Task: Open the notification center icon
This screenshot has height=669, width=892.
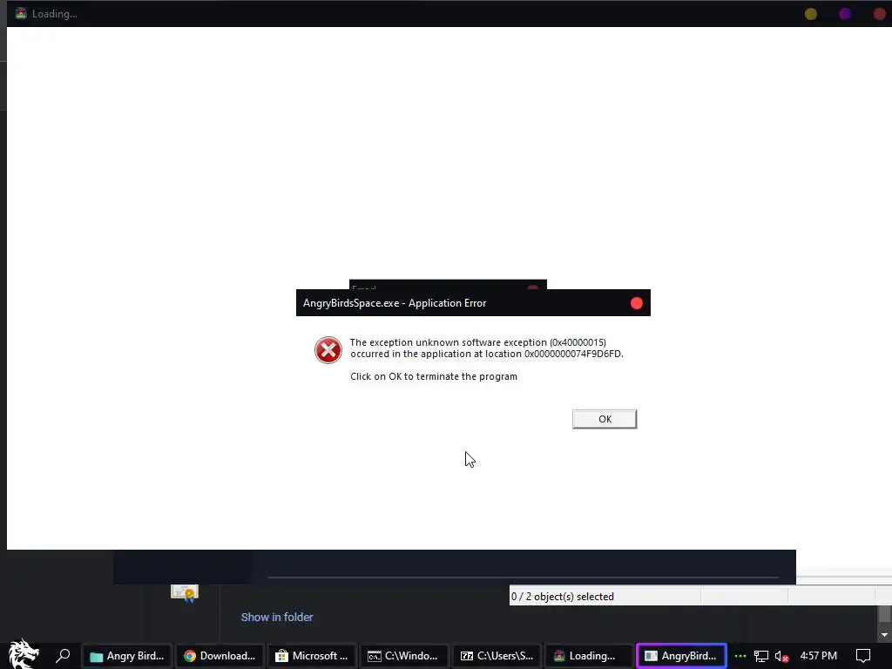Action: tap(863, 656)
